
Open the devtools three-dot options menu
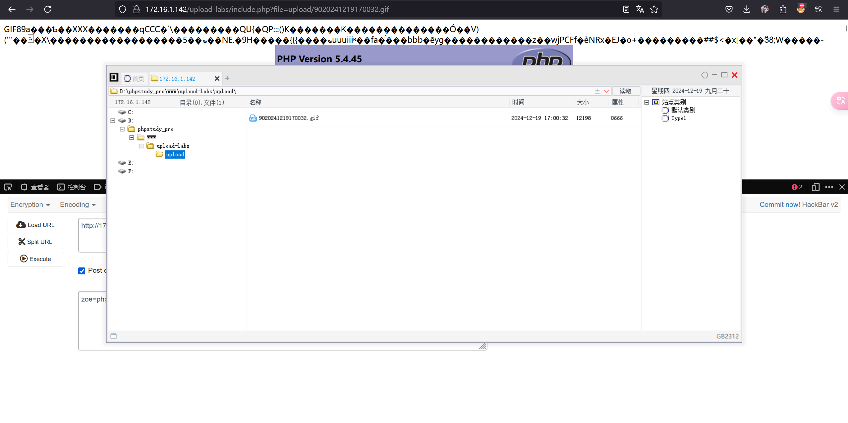click(x=829, y=187)
